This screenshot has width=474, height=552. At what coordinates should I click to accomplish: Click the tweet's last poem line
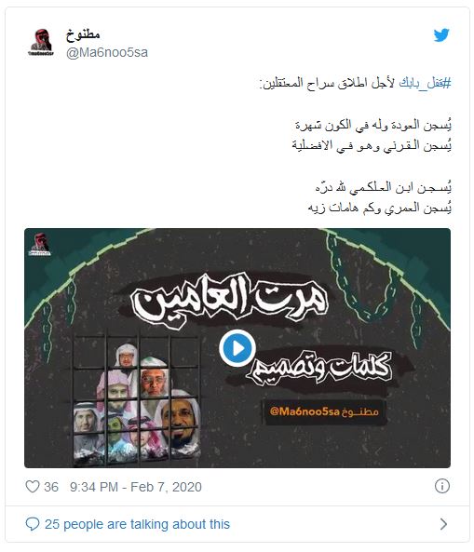(380, 208)
